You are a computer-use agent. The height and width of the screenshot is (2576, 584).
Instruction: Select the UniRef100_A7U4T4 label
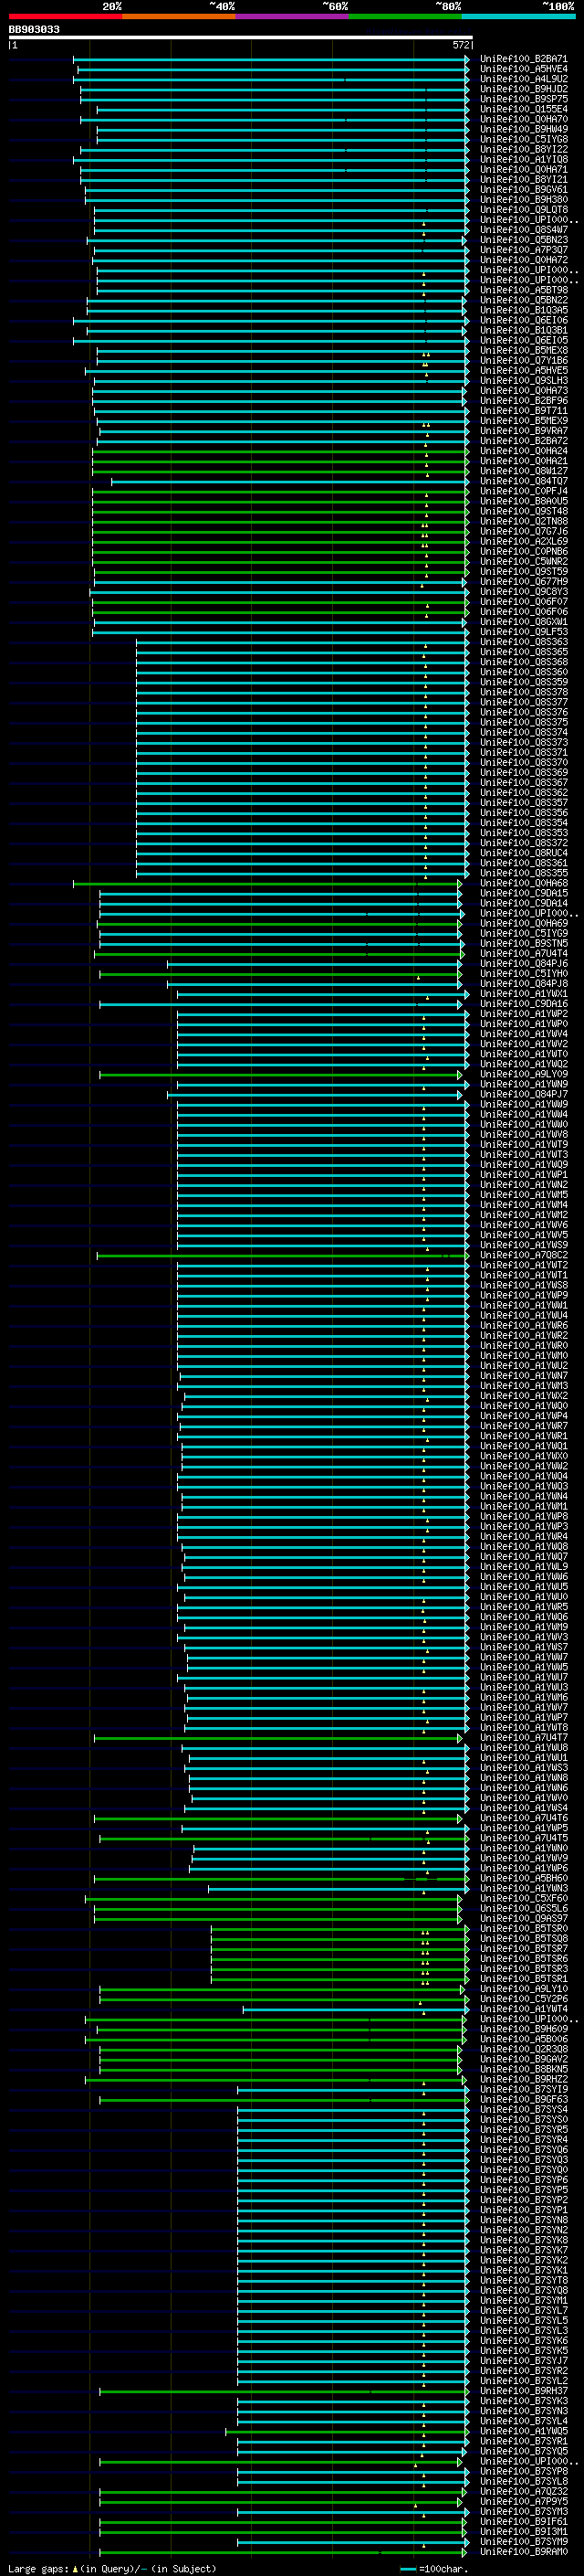[524, 953]
